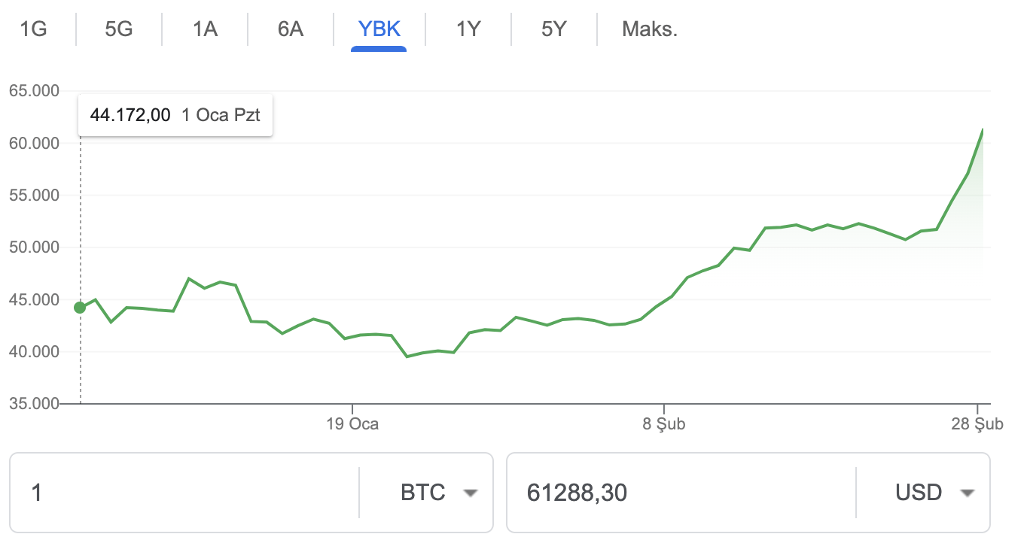Open the BTC currency dropdown arrow
This screenshot has height=537, width=1030.
471,493
